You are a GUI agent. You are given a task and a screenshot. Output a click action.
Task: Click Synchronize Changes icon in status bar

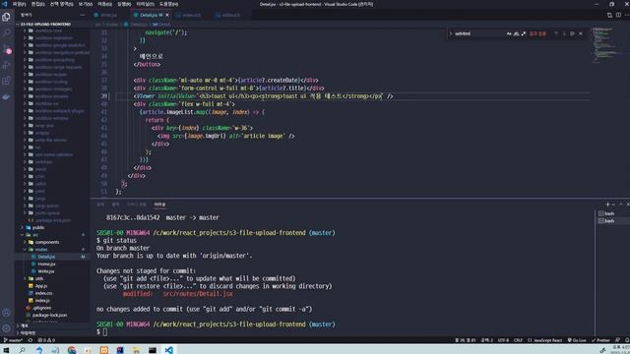31,340
